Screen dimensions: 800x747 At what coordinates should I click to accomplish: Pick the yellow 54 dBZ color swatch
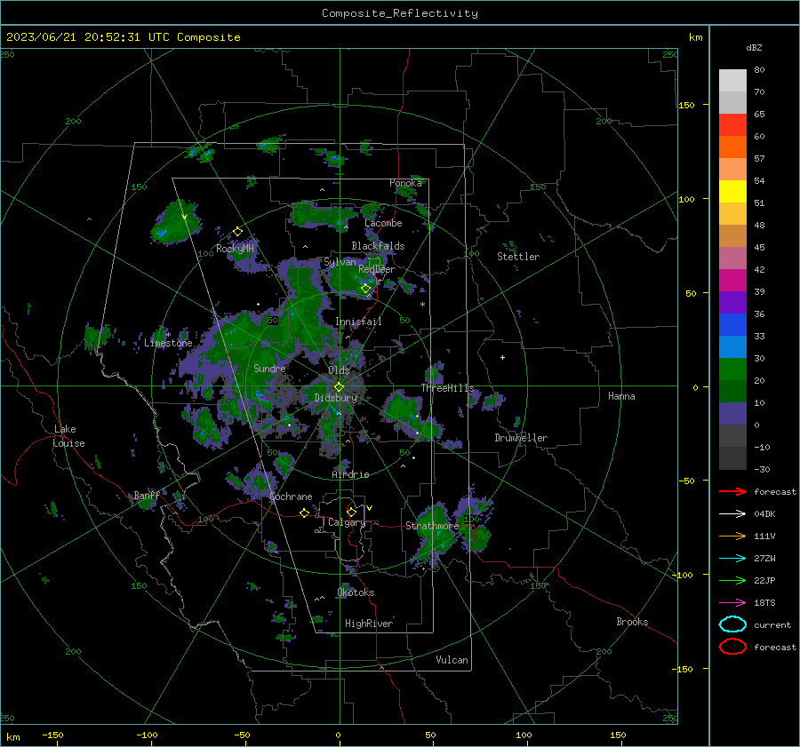point(732,191)
